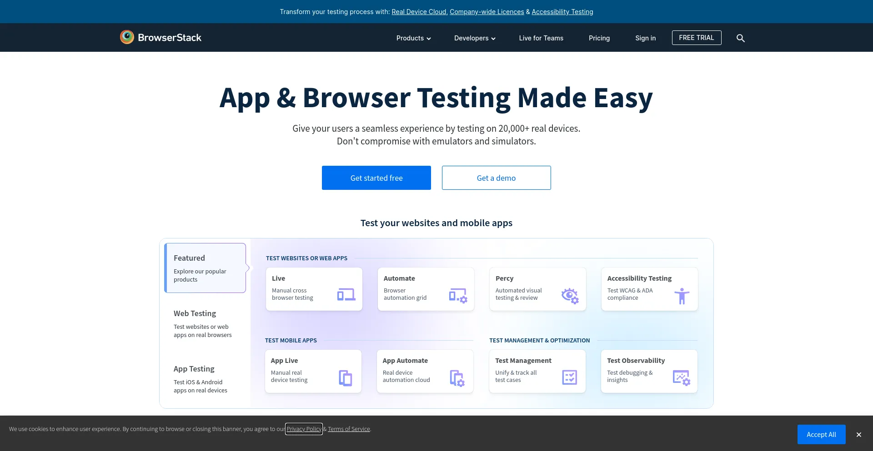Click the BrowserStack logo
873x451 pixels.
161,37
